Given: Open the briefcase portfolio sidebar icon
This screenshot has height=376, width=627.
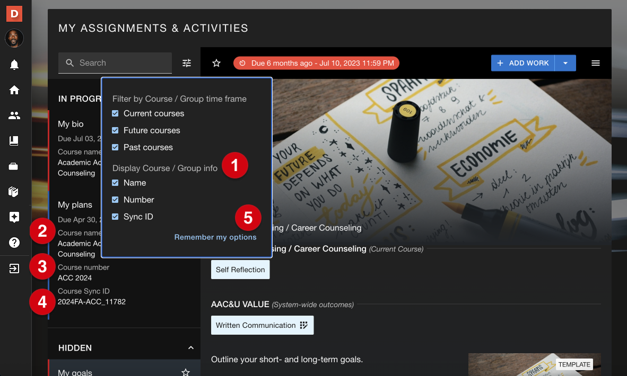Looking at the screenshot, I should pyautogui.click(x=14, y=166).
